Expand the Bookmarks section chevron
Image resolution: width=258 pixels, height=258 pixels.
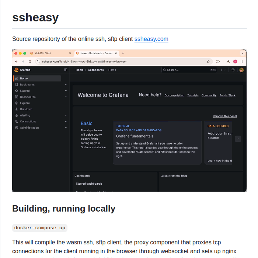click(x=66, y=84)
